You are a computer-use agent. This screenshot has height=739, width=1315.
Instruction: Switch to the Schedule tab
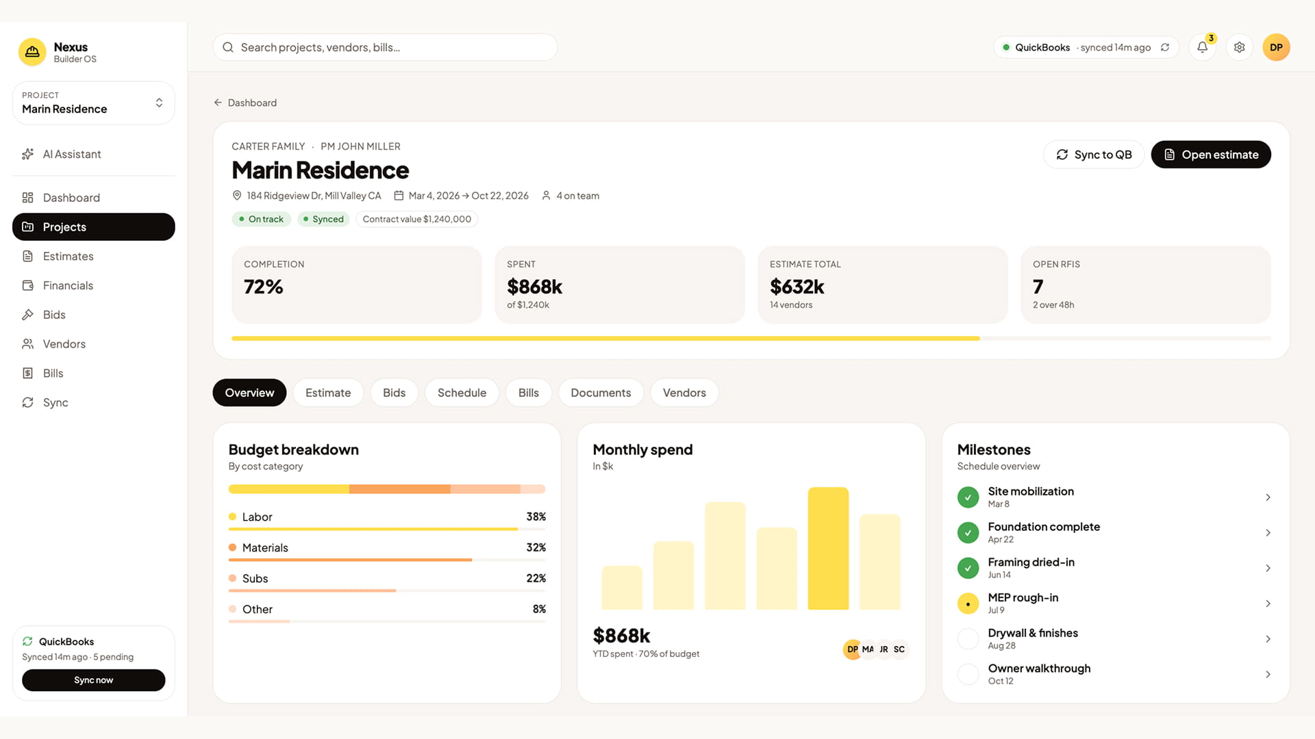pos(462,393)
